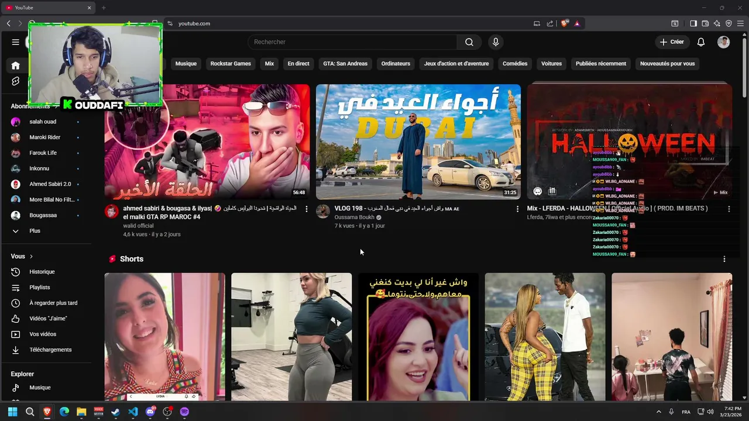
Task: Open the Shorts shelf three-dot menu
Action: (724, 259)
